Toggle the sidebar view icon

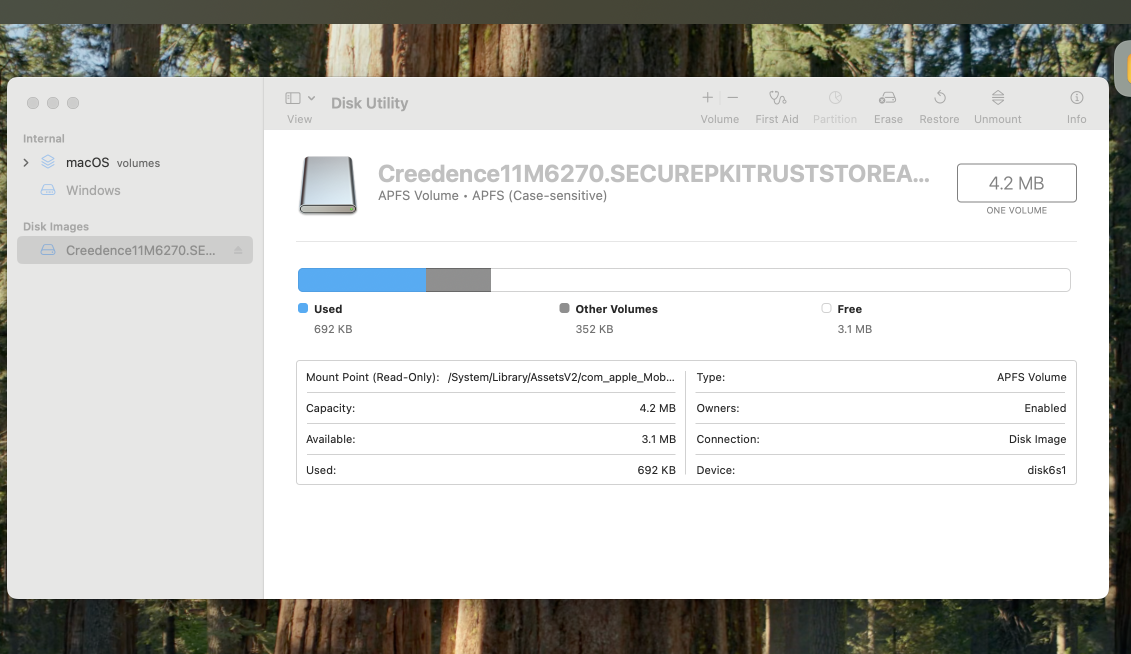coord(293,98)
